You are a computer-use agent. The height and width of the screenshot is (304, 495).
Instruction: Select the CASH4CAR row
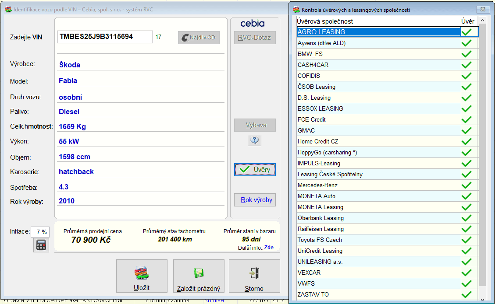point(387,65)
